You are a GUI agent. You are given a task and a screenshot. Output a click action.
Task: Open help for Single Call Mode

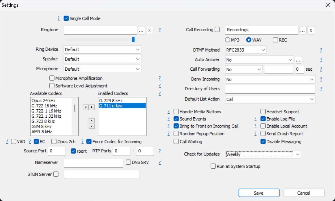coord(58,18)
